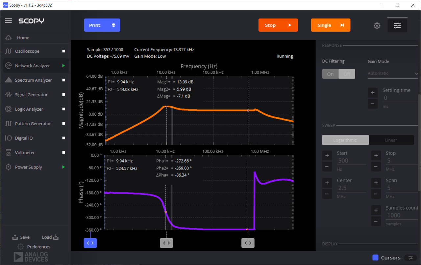This screenshot has height=265, width=421.
Task: Click the Voltmeter icon in sidebar
Action: (9, 153)
